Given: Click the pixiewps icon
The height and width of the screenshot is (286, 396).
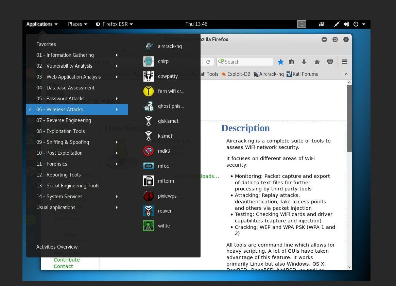Looking at the screenshot, I should point(149,196).
